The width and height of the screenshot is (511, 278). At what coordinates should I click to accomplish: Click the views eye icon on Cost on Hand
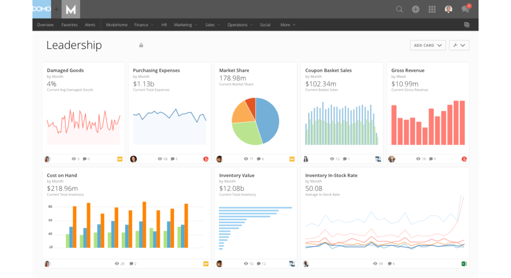coord(117,264)
